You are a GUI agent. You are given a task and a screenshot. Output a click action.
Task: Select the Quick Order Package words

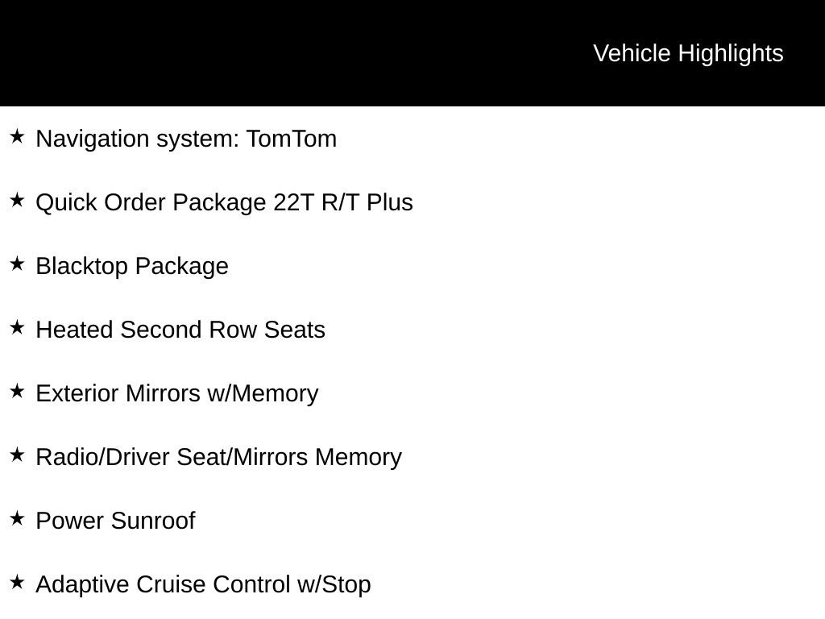coord(151,202)
